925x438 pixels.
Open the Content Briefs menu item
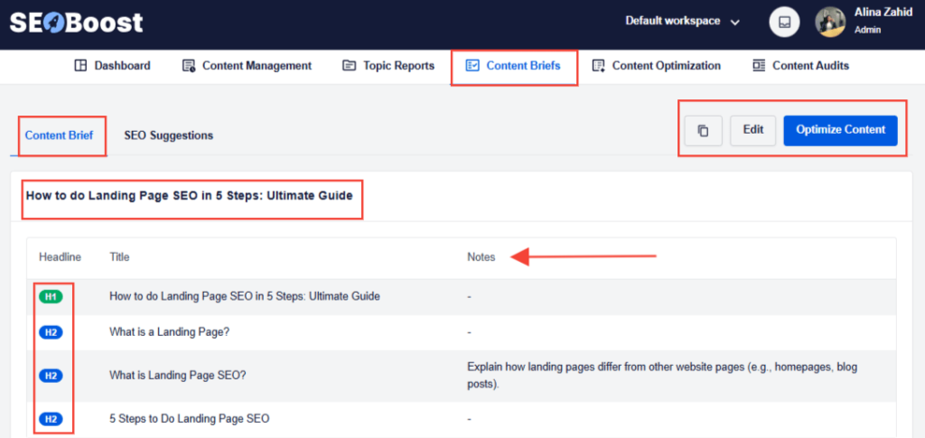(x=514, y=66)
